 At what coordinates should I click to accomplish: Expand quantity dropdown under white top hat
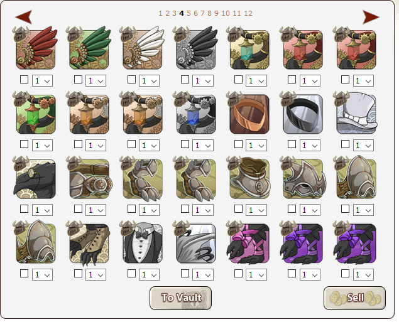[363, 146]
